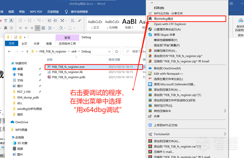Click the enclosed character icon in Word
The width and height of the screenshot is (244, 158).
(x=11, y=28)
